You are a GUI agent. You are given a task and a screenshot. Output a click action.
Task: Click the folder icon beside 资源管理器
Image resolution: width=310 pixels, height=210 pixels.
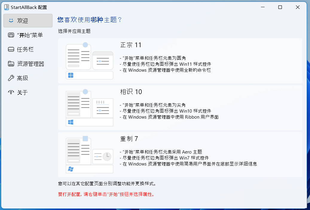tap(11, 64)
